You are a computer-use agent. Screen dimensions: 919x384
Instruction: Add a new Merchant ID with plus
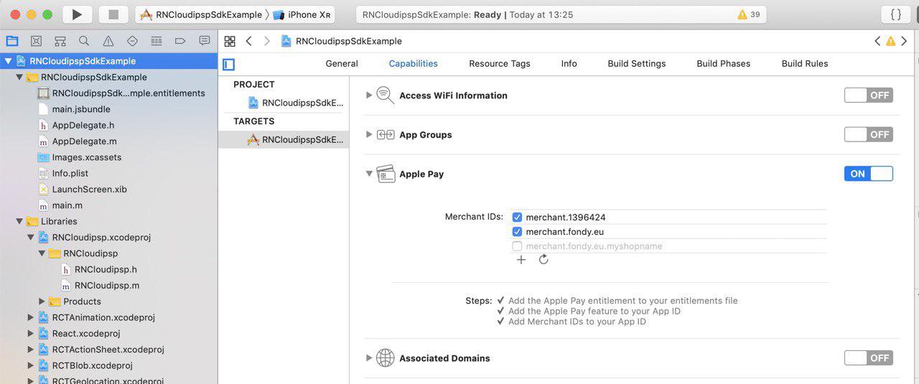[x=521, y=259]
